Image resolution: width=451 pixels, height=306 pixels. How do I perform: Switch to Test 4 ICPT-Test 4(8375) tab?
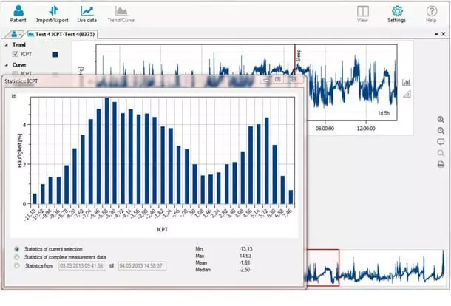pyautogui.click(x=61, y=34)
